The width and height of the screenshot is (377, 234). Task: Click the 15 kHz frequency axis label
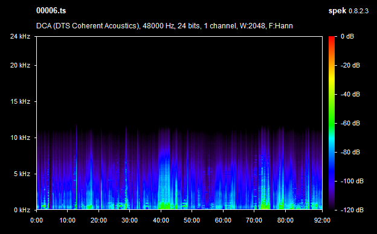[20, 101]
